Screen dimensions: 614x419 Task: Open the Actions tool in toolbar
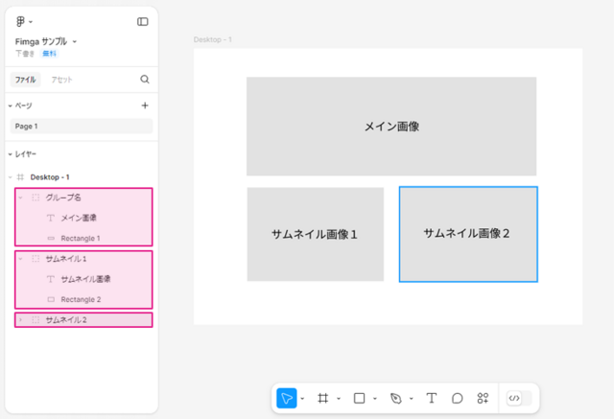tap(483, 398)
